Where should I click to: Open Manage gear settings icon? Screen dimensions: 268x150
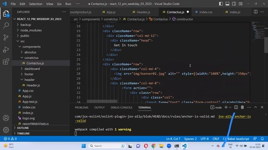pyautogui.click(x=6, y=130)
